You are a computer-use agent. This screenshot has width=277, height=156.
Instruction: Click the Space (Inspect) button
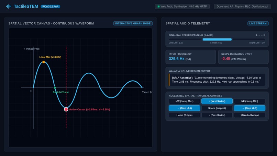pos(217,108)
